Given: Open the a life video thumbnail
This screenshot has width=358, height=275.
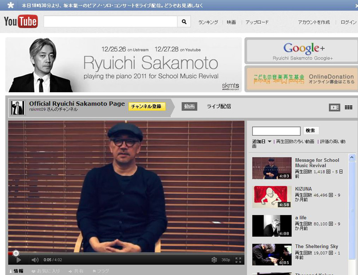Looking at the screenshot, I should pyautogui.click(x=271, y=226).
